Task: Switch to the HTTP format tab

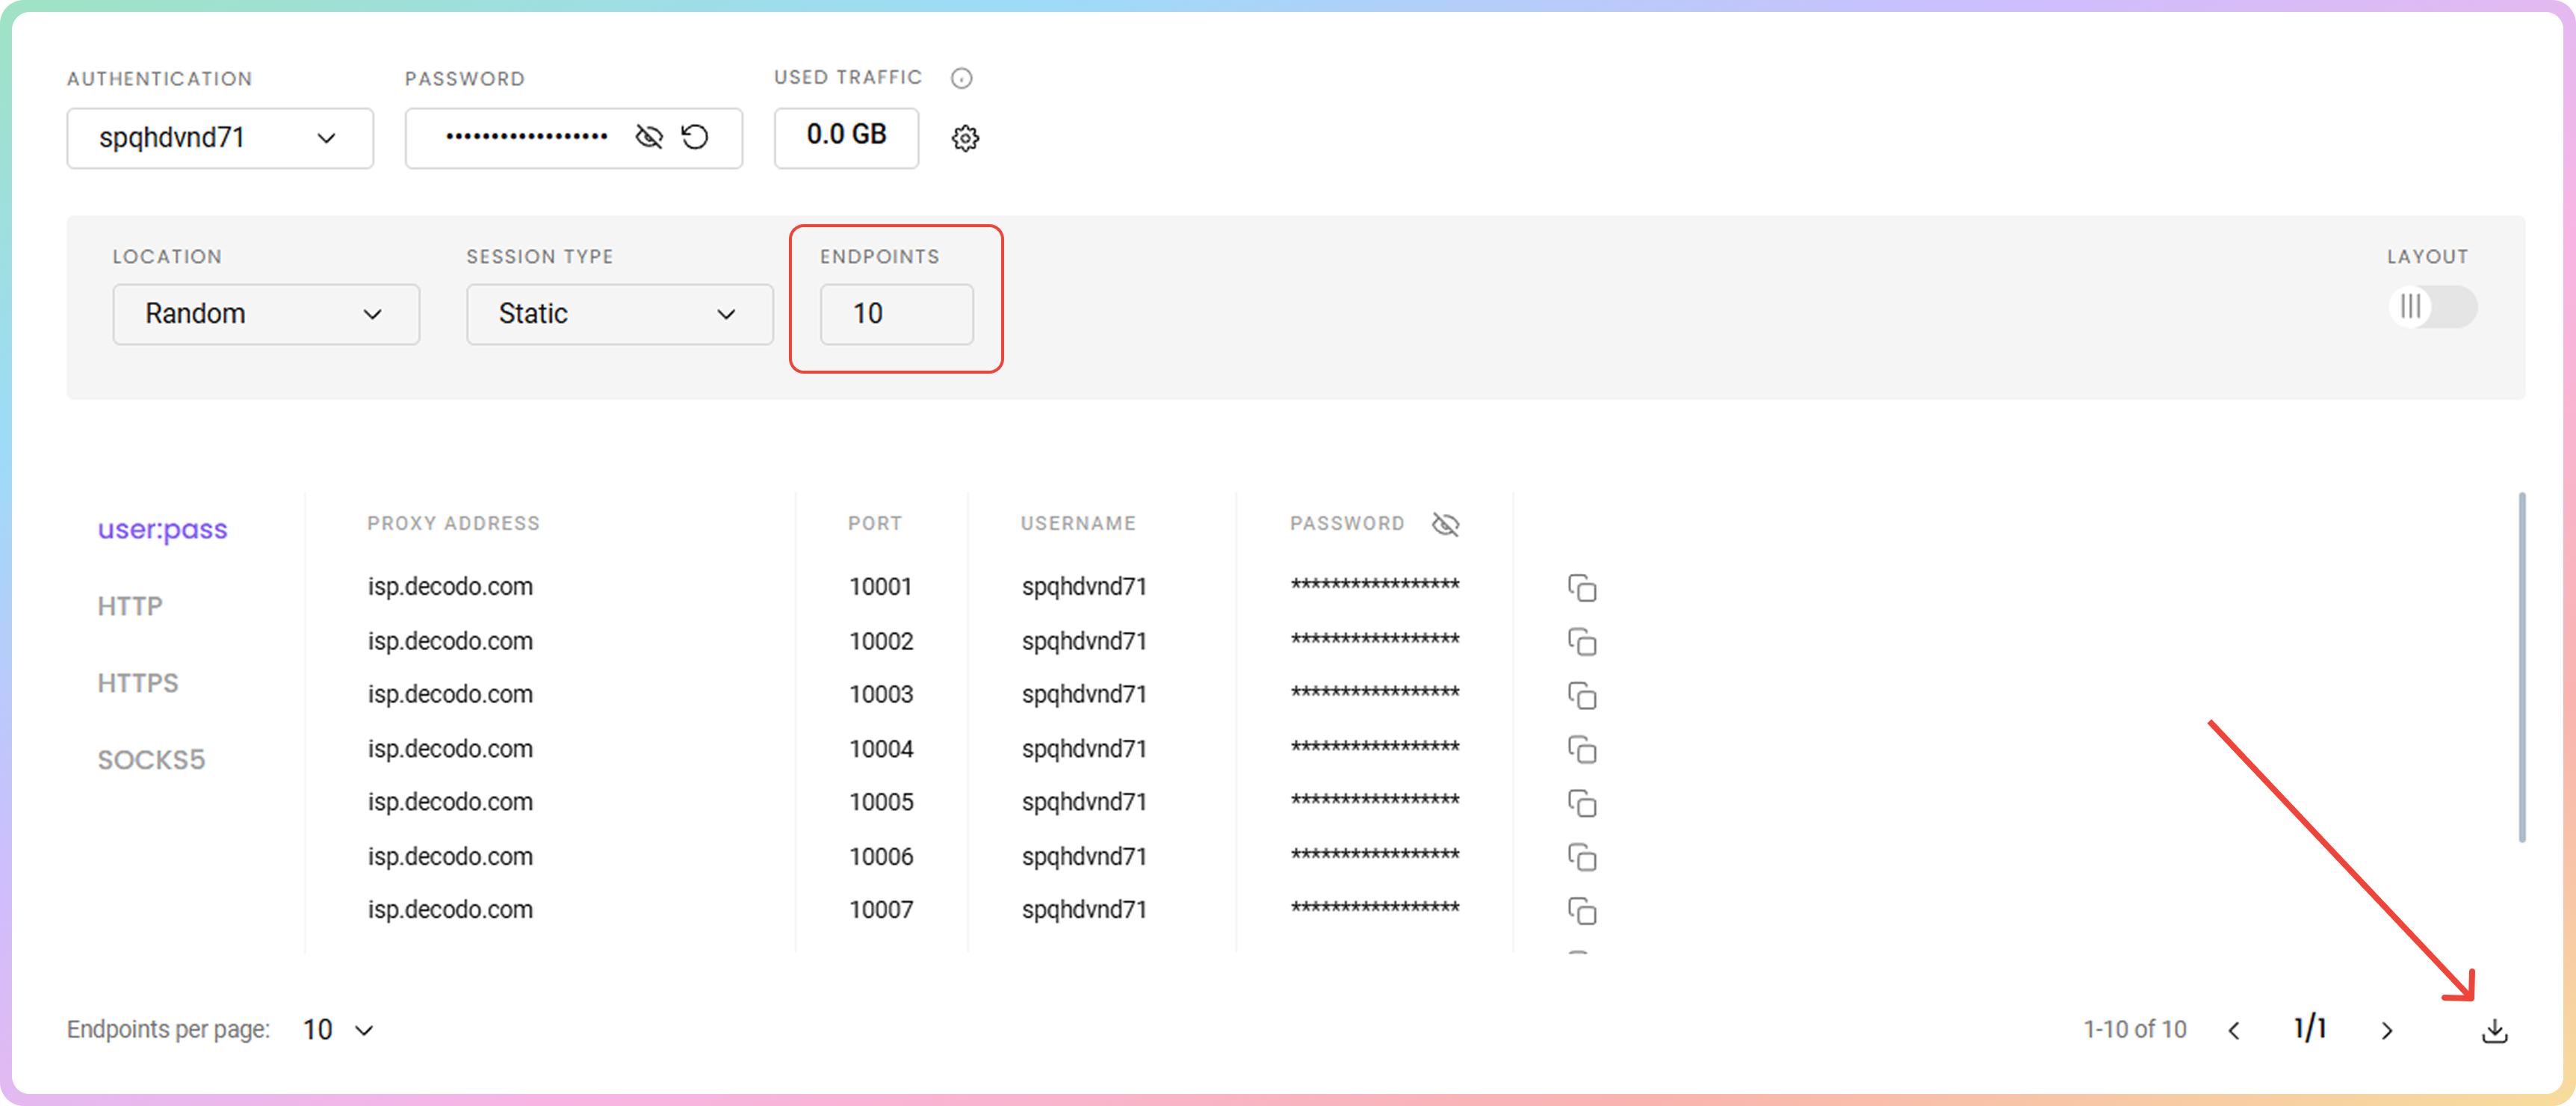Action: (130, 606)
